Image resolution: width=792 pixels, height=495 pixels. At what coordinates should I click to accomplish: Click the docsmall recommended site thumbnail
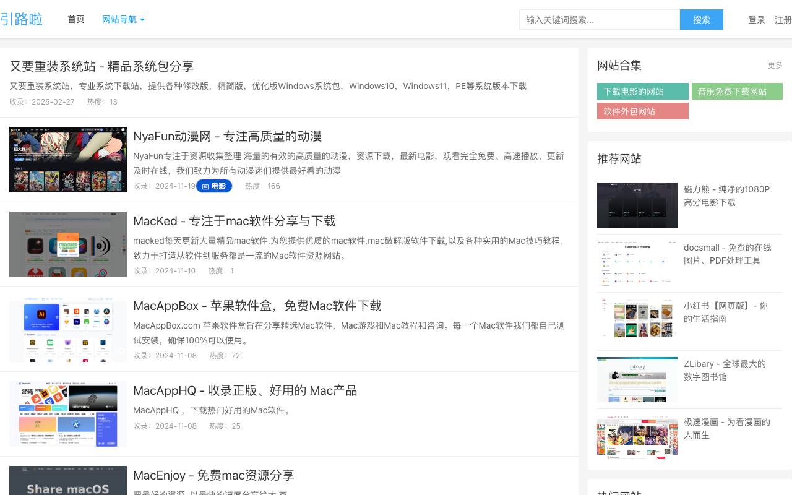coord(637,263)
